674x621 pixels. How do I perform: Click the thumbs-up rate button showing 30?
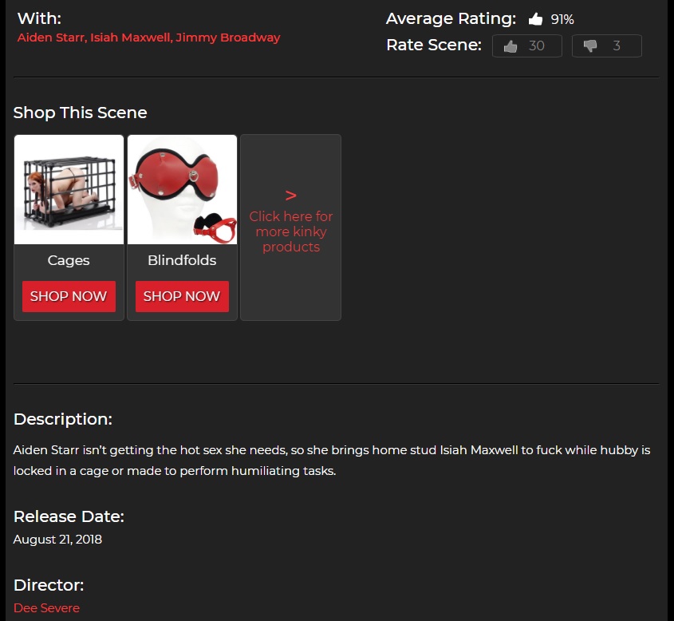coord(527,45)
